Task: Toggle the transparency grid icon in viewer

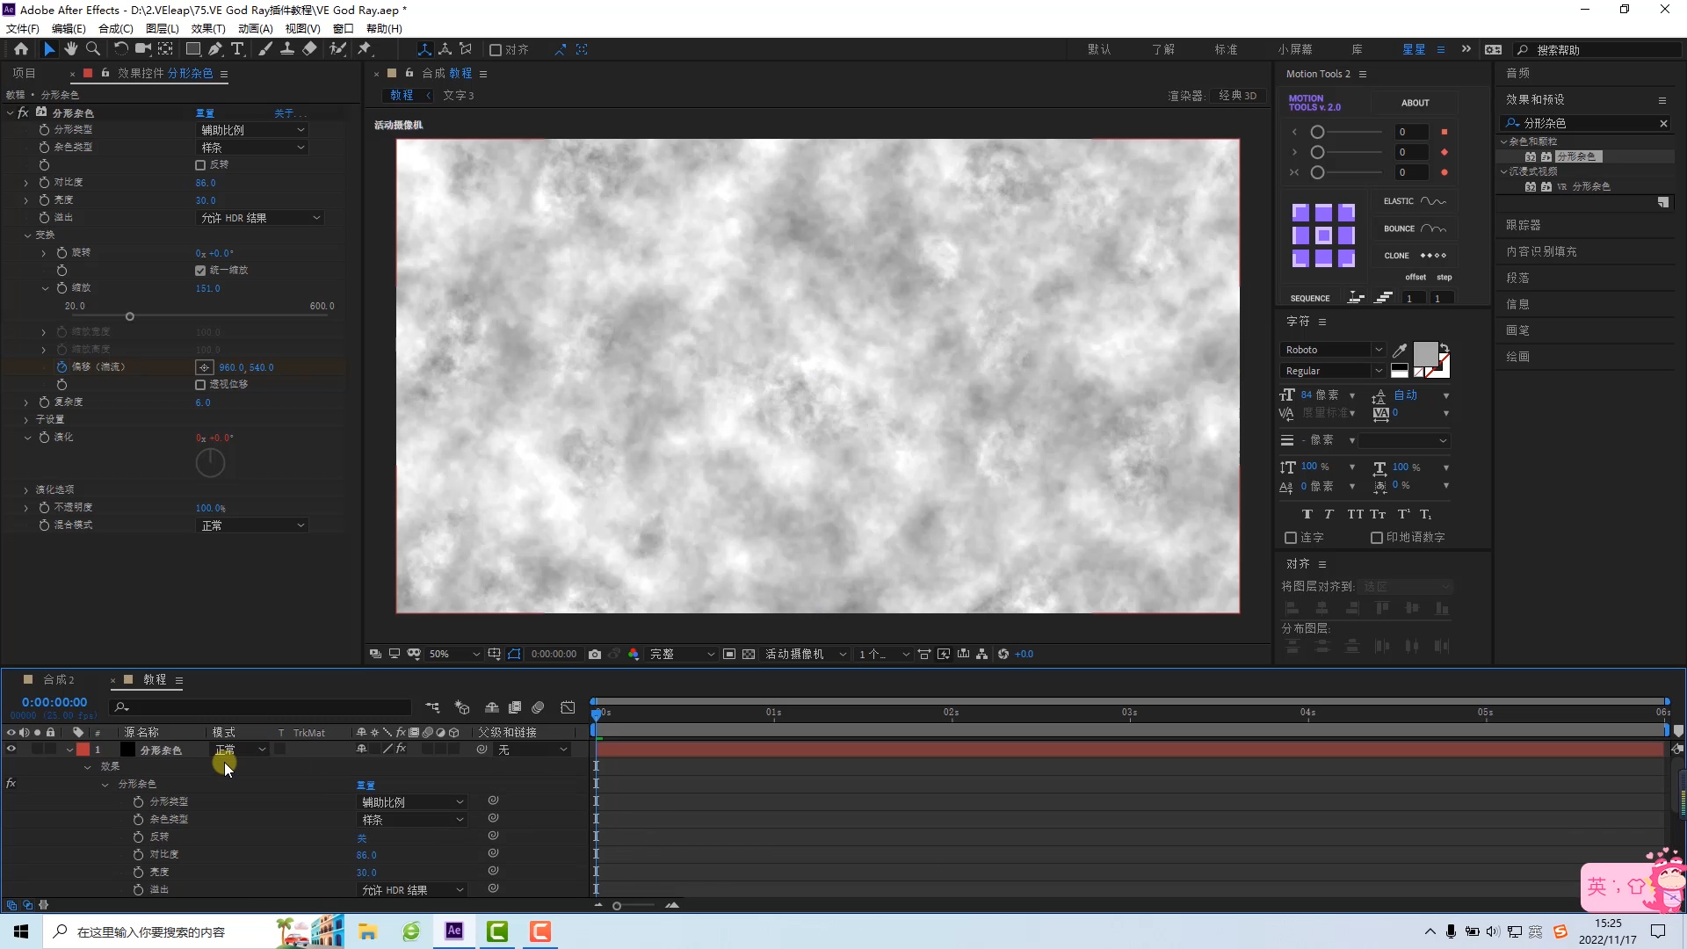Action: (x=749, y=654)
